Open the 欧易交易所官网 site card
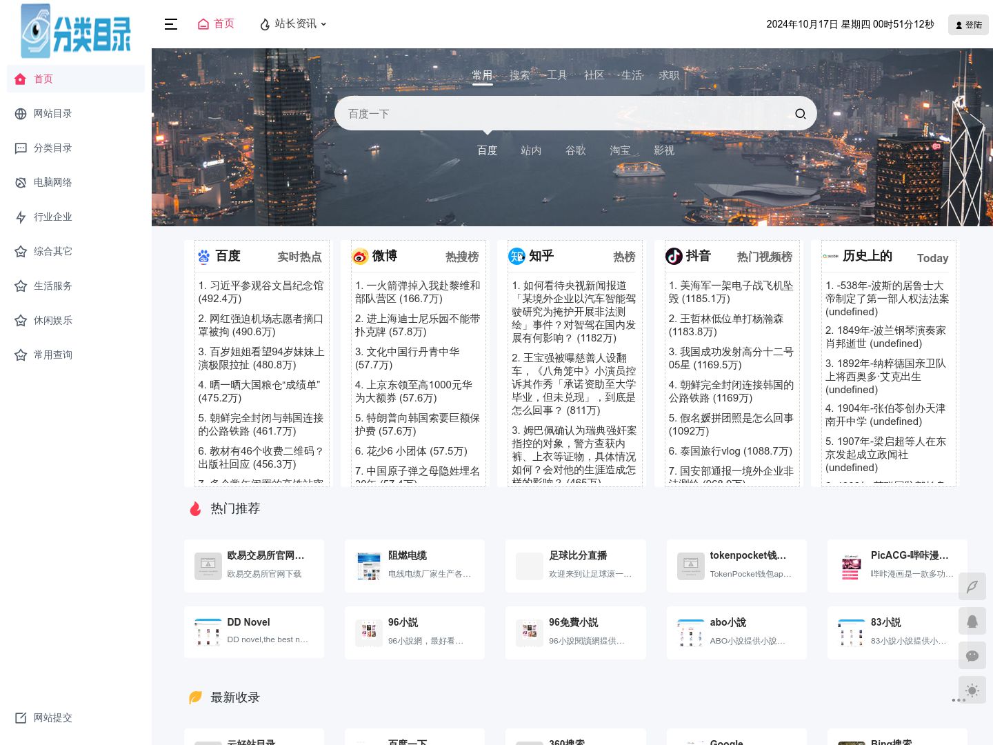This screenshot has height=745, width=993. pos(254,566)
